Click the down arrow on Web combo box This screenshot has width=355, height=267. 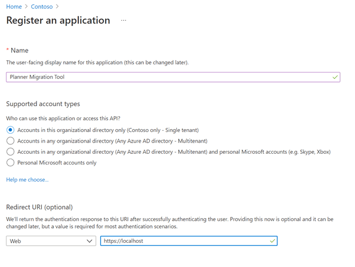pyautogui.click(x=90, y=241)
